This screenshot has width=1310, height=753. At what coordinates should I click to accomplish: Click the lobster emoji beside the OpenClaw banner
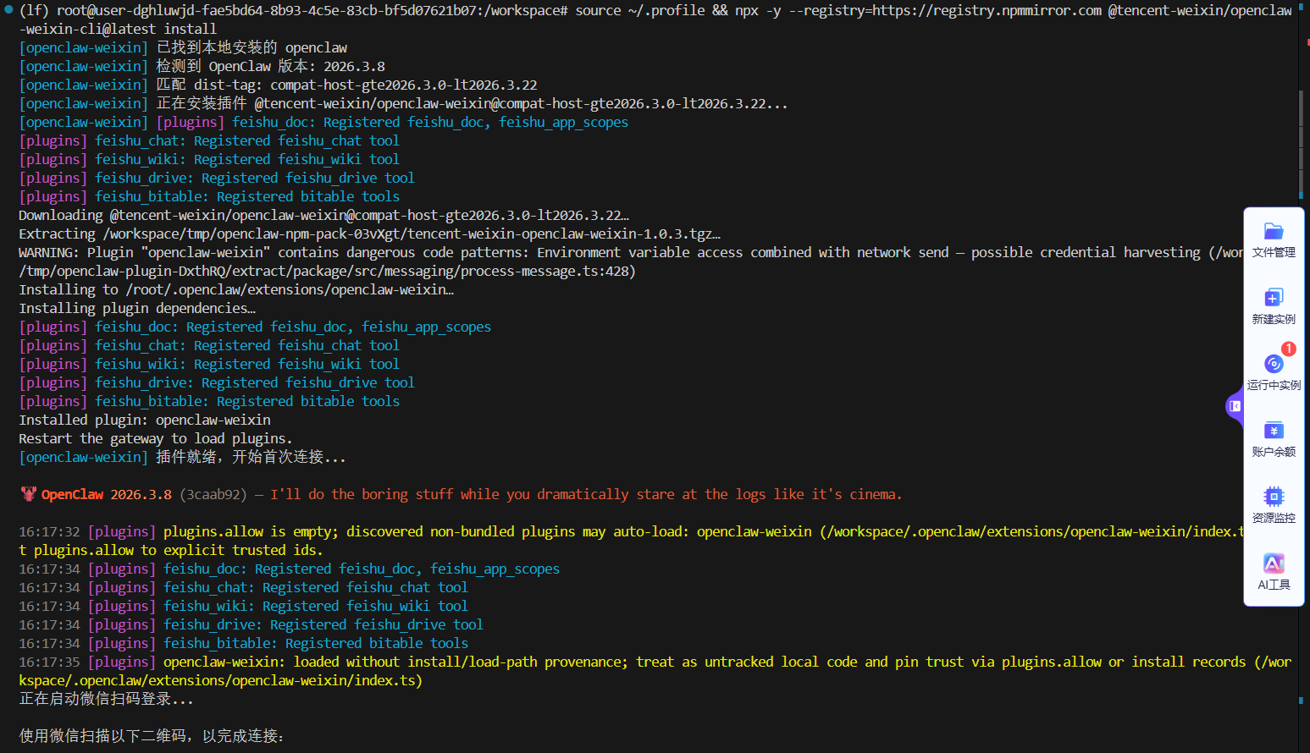click(x=29, y=494)
